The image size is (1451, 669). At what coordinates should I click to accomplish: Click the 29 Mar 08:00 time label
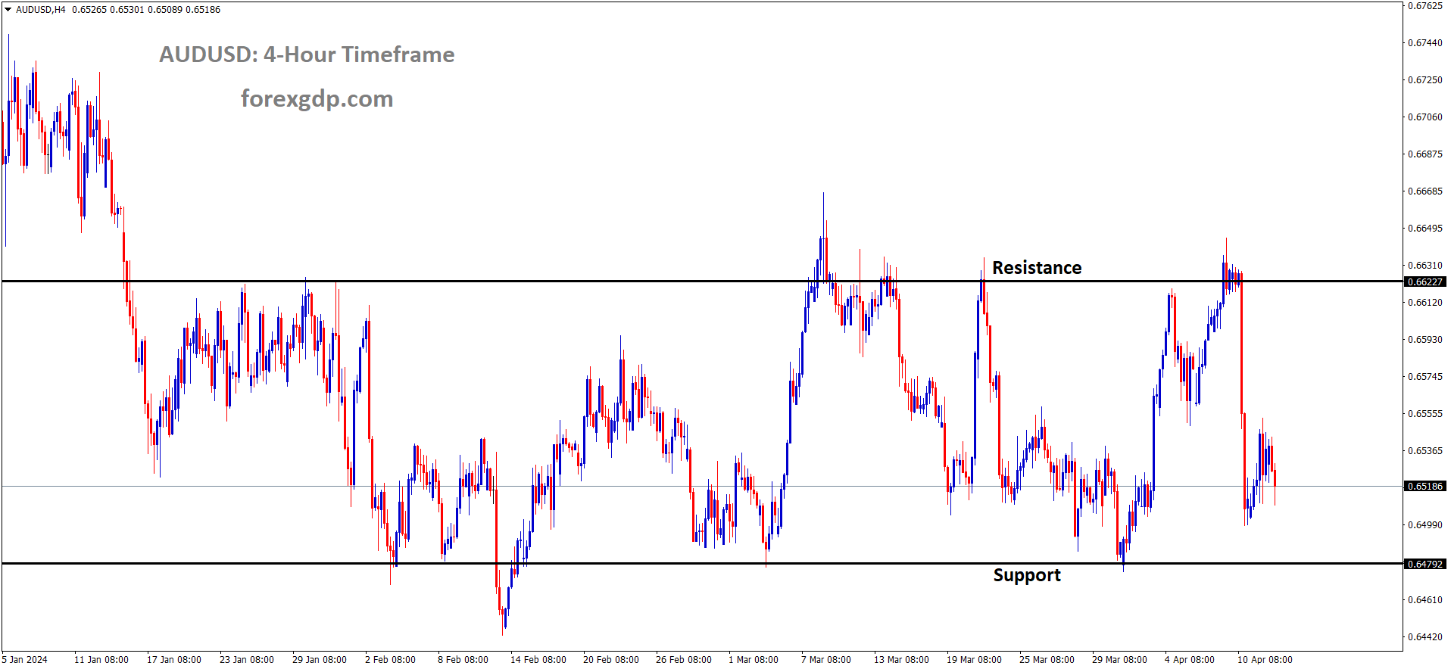1119,659
